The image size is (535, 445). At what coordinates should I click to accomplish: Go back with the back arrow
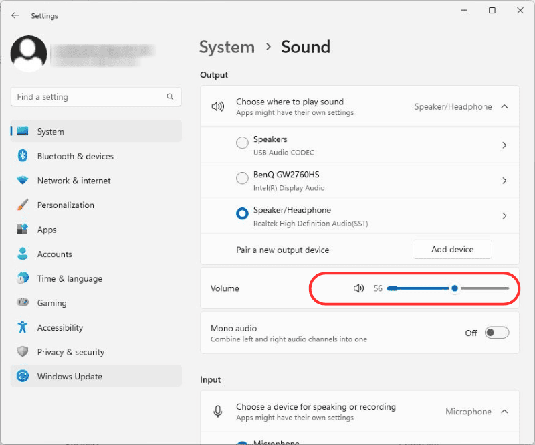[15, 15]
